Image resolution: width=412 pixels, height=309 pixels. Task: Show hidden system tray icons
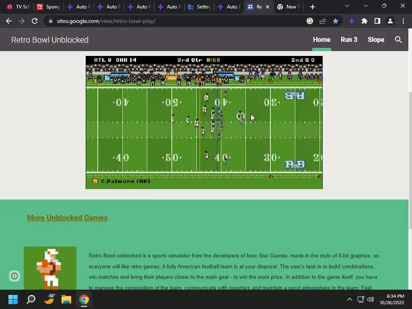(350, 299)
